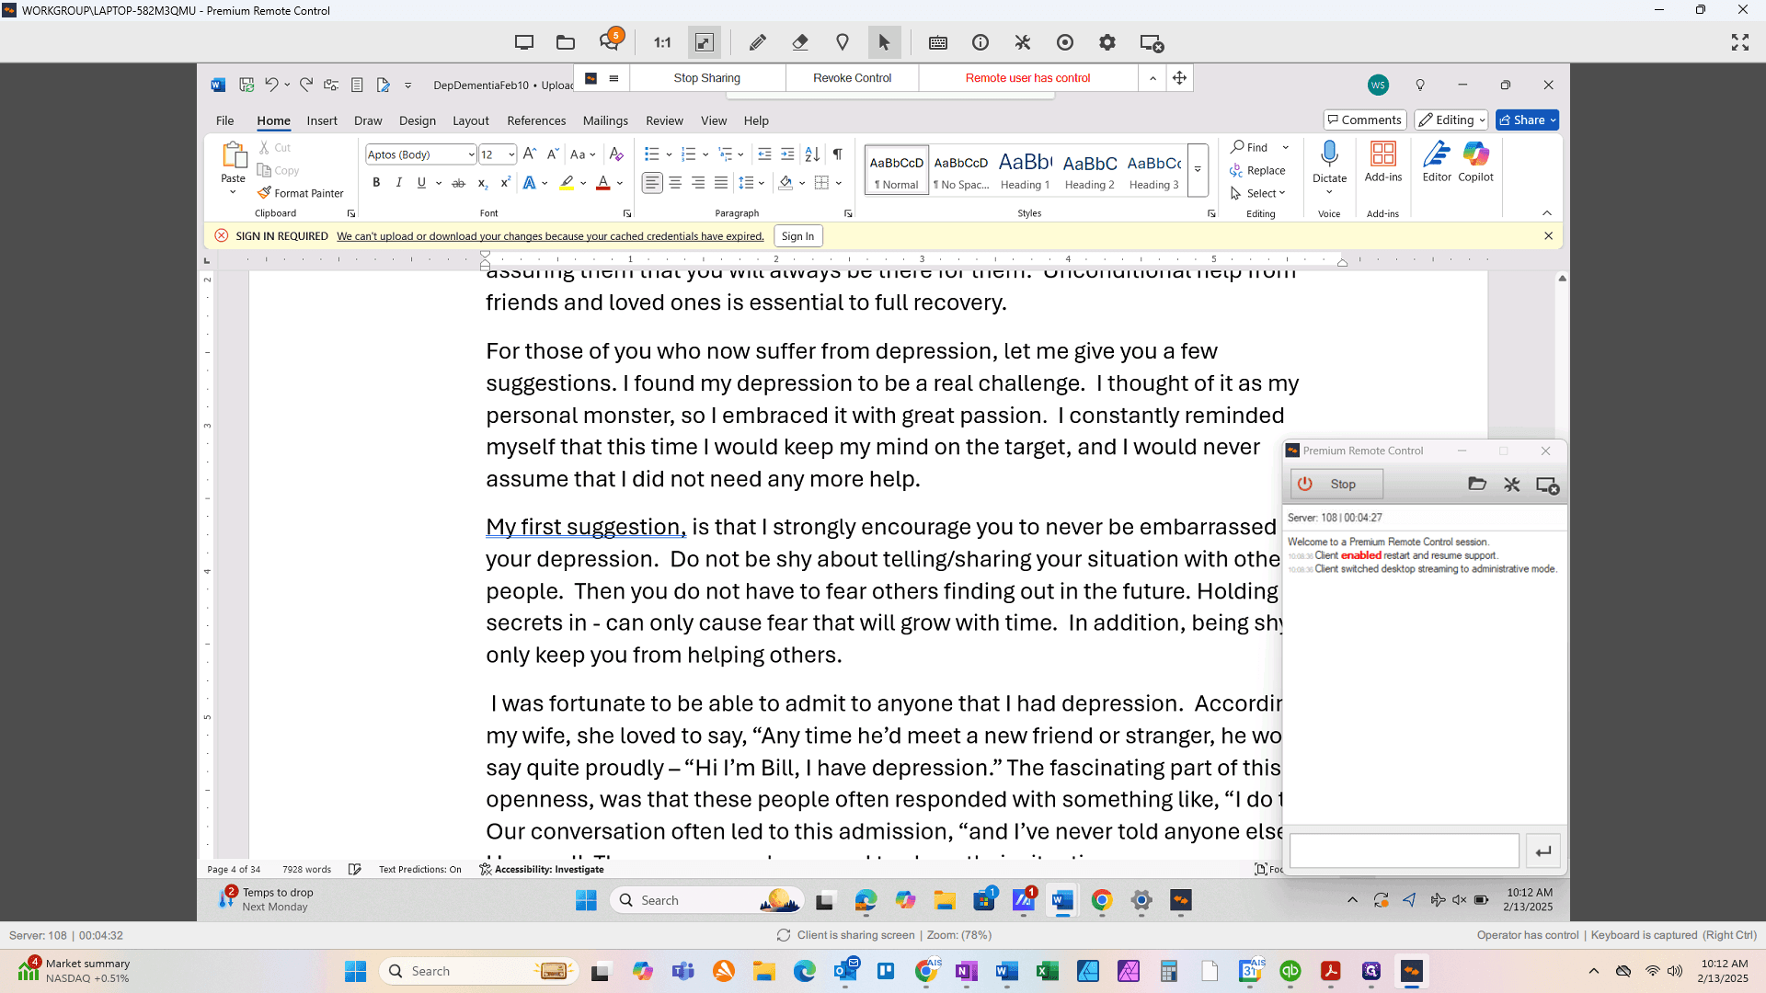The width and height of the screenshot is (1766, 993).
Task: Toggle Underline formatting in Word
Action: (x=421, y=183)
